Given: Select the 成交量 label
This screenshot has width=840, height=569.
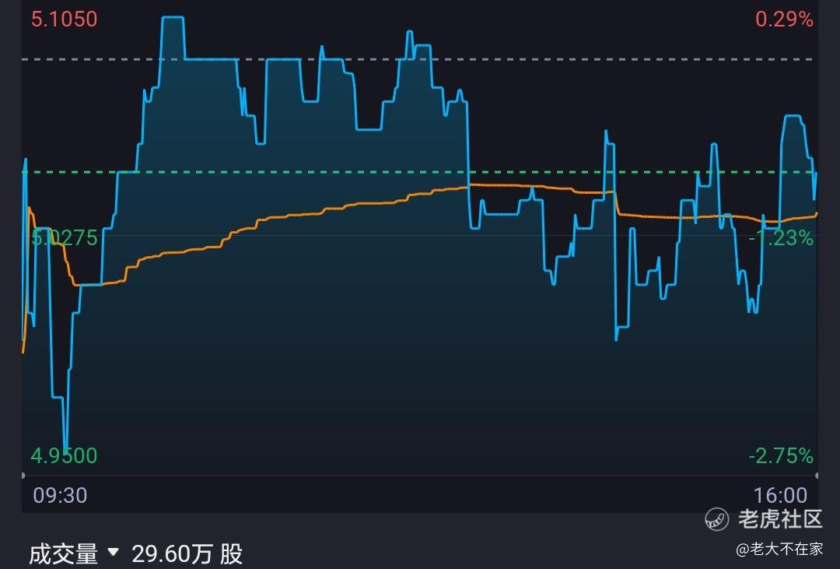Looking at the screenshot, I should click(x=64, y=554).
